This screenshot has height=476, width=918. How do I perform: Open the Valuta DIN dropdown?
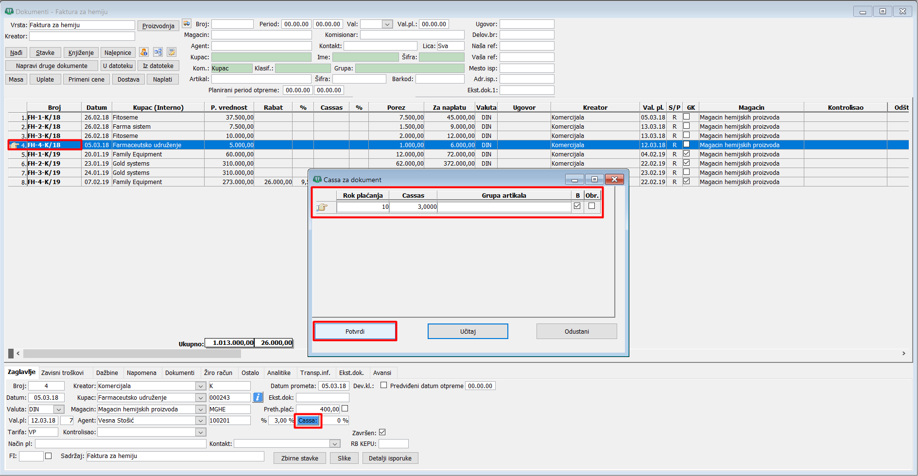pyautogui.click(x=59, y=409)
